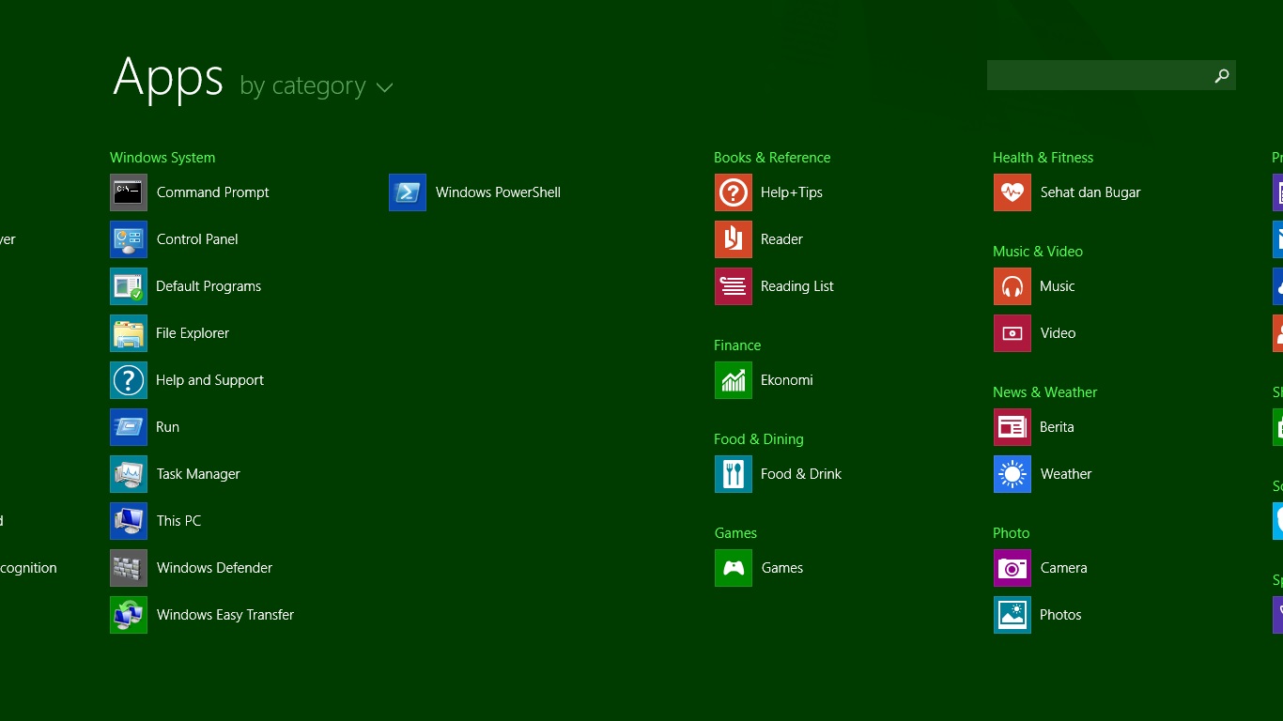
Task: Click the 'Windows Defender' app label
Action: point(214,568)
